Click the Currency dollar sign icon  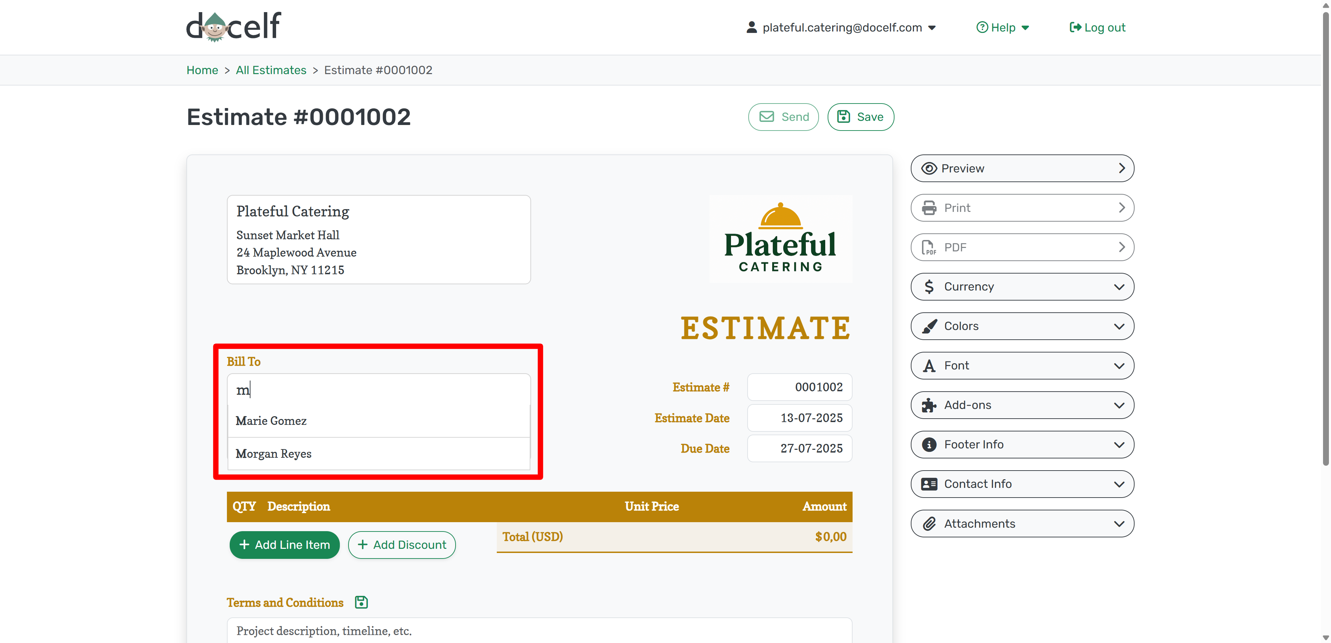point(928,287)
